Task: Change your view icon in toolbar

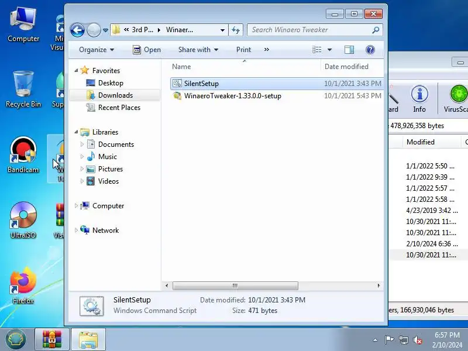Action: click(316, 50)
